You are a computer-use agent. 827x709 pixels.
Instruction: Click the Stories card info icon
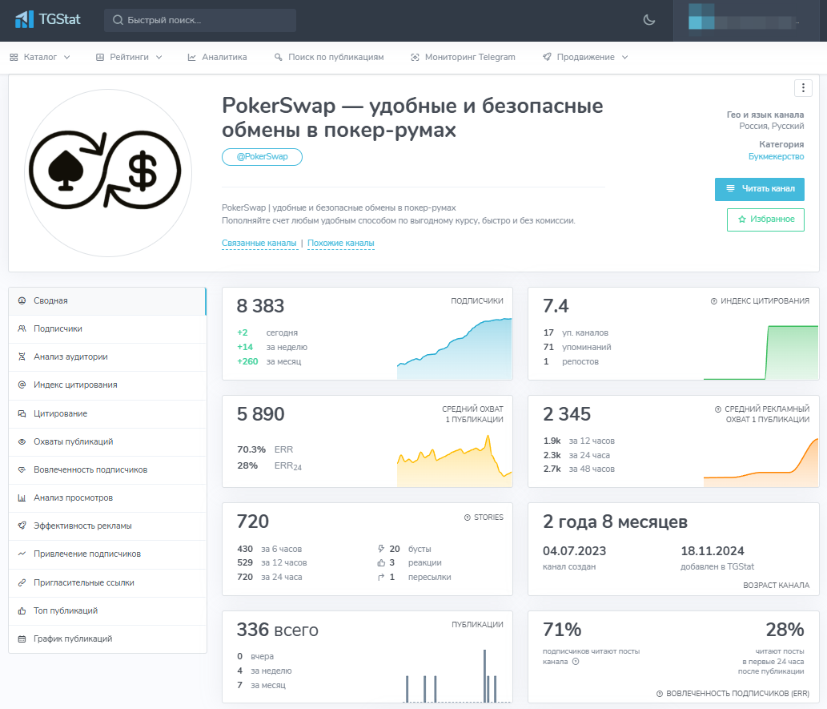click(467, 518)
